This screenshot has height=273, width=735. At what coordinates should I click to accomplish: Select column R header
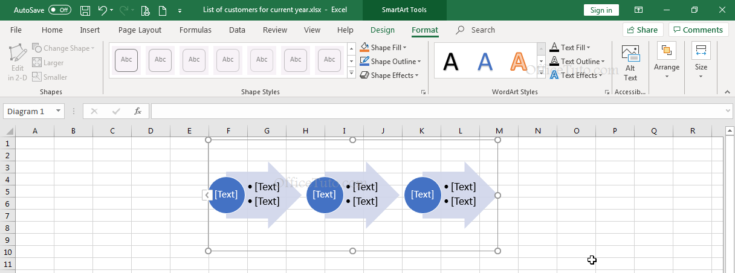coord(693,131)
